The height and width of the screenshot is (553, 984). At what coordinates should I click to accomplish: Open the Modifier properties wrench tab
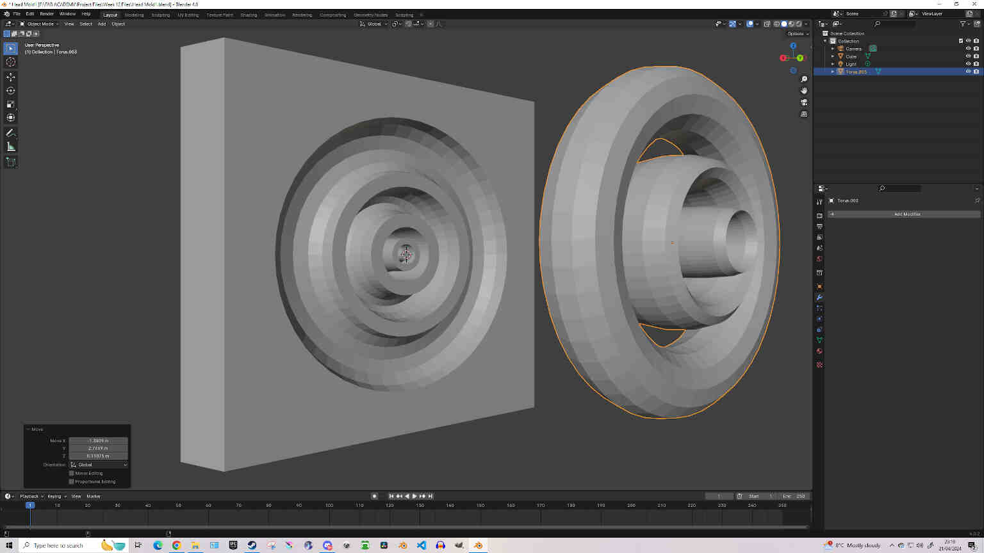pos(819,298)
